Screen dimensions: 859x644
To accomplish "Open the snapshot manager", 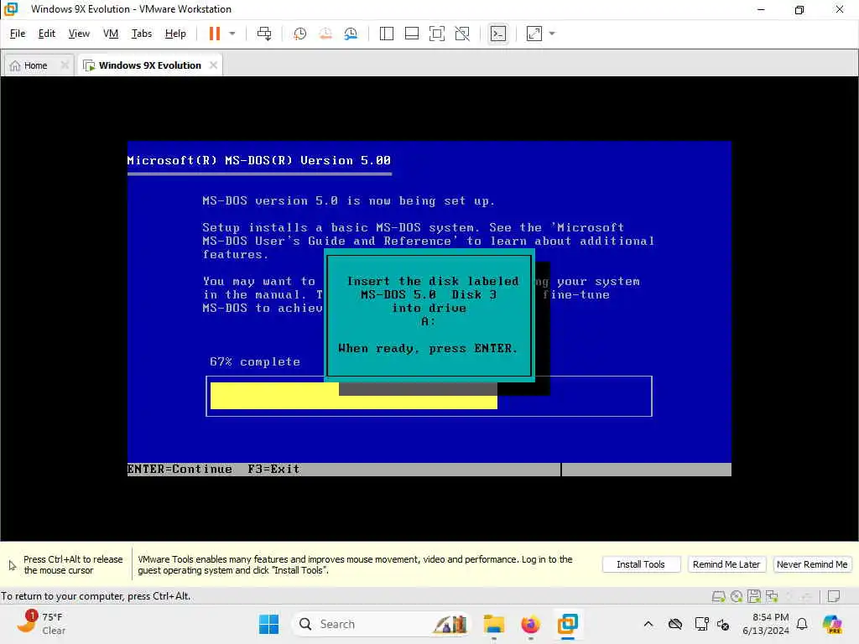I will 351,34.
